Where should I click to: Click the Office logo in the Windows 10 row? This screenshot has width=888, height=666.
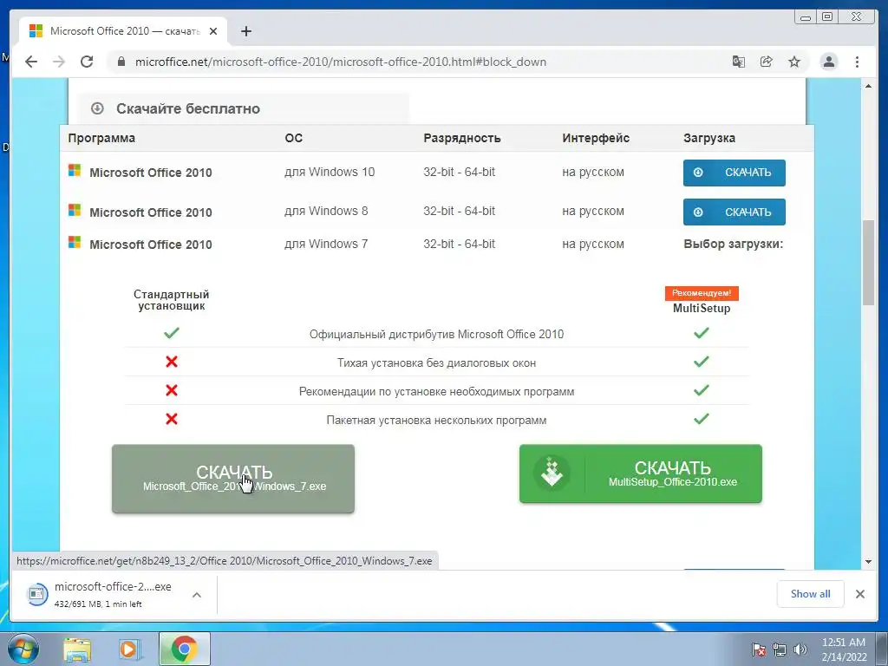click(75, 171)
